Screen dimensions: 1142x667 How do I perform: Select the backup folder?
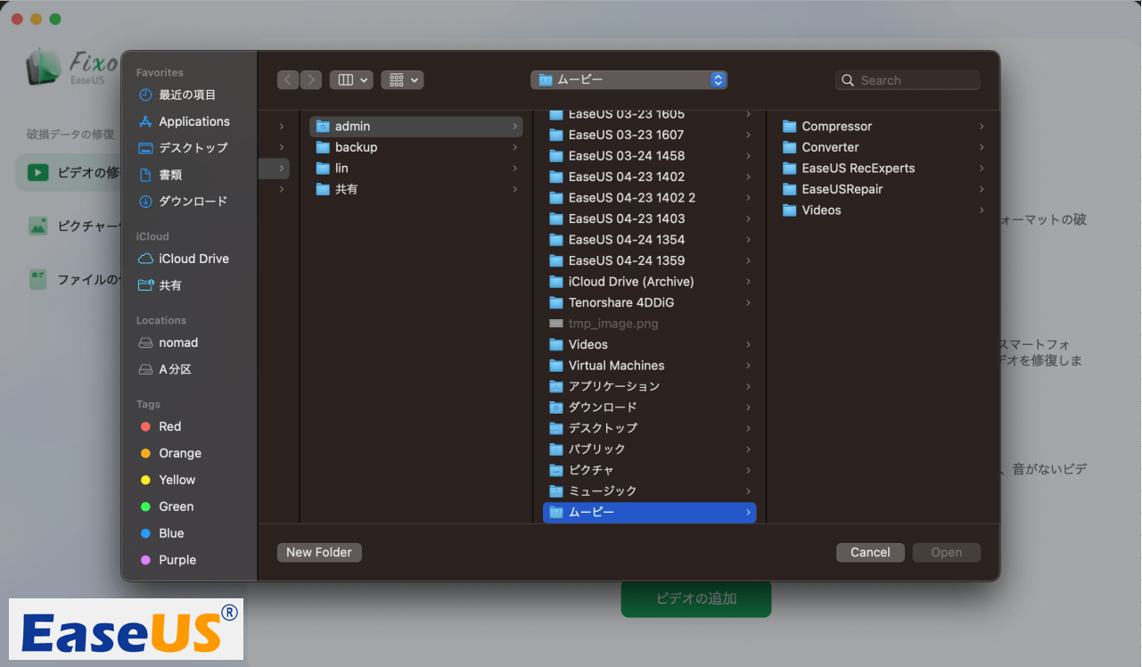tap(416, 147)
